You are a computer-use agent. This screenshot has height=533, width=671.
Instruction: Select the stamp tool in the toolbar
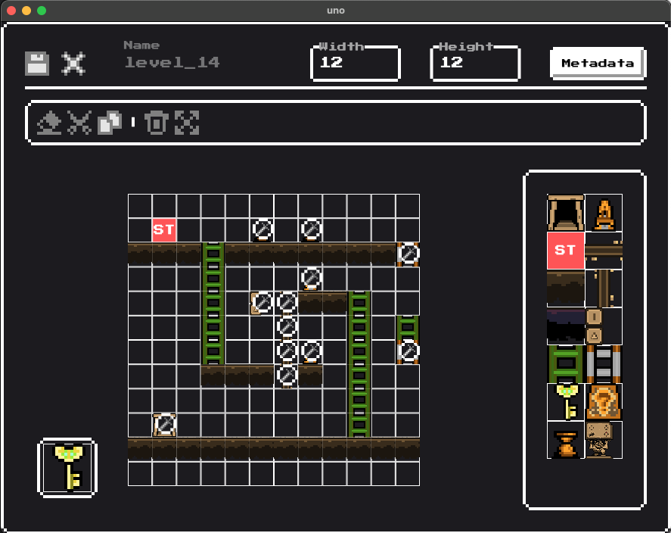(49, 123)
